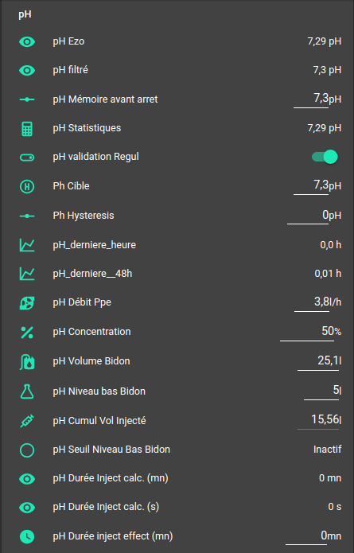Click the pH Cumul Vol Injecté value field
This screenshot has width=354, height=553.
pos(318,420)
